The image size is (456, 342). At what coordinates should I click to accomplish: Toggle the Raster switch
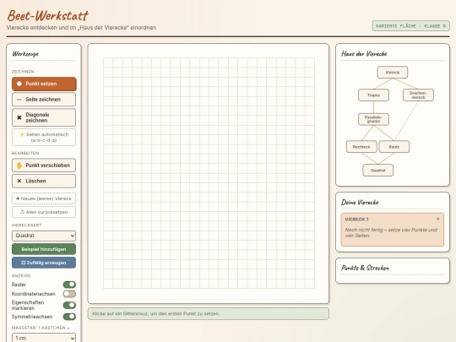pyautogui.click(x=69, y=285)
